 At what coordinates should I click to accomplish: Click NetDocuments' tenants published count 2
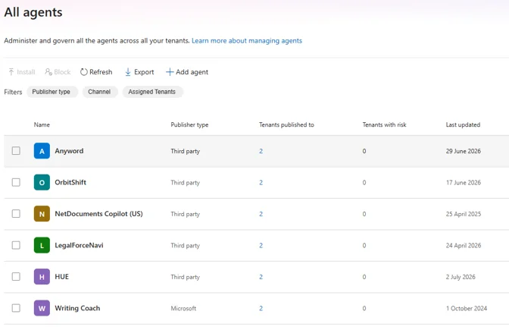(261, 214)
